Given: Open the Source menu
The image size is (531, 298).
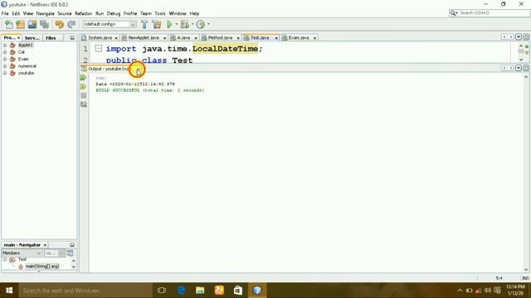Looking at the screenshot, I should [x=65, y=13].
